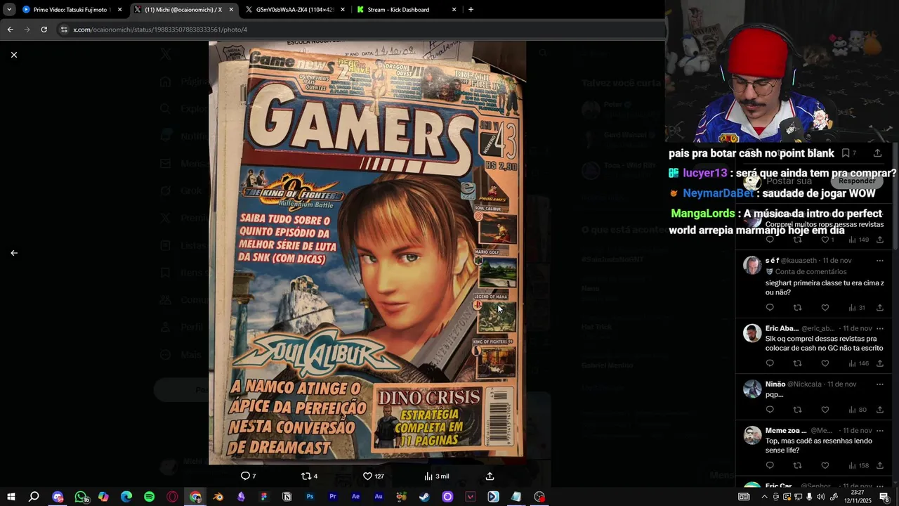Screen dimensions: 899x506
Task: Open Steam from the taskbar
Action: point(424,497)
